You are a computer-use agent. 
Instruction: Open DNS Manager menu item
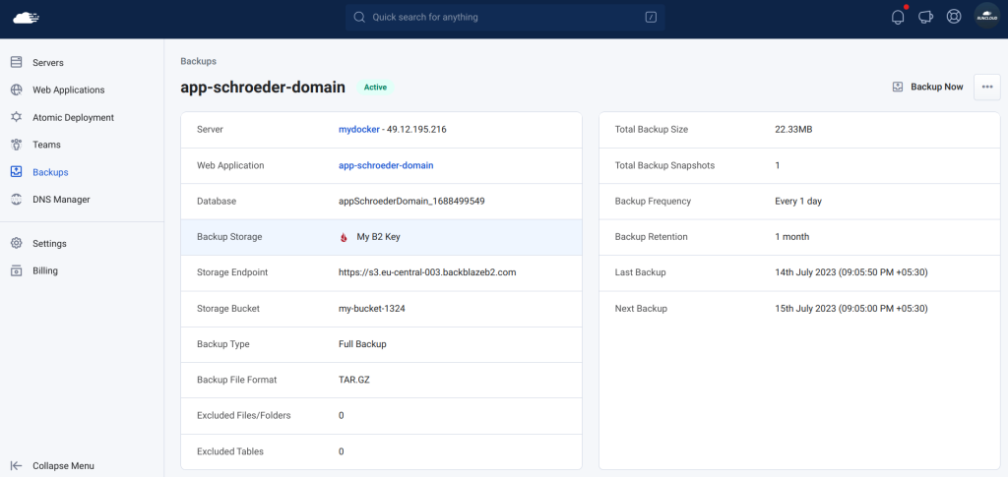61,199
